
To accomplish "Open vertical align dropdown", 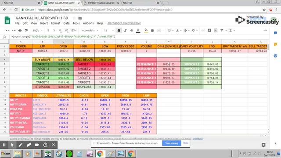I will (178, 31).
